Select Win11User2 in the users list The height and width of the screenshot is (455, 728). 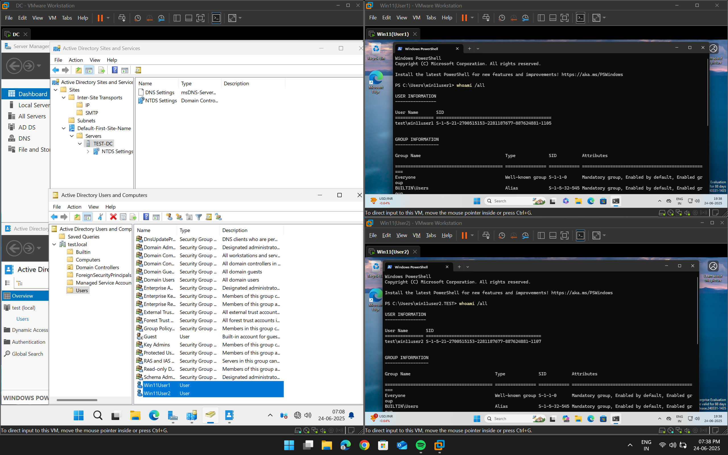click(x=157, y=393)
